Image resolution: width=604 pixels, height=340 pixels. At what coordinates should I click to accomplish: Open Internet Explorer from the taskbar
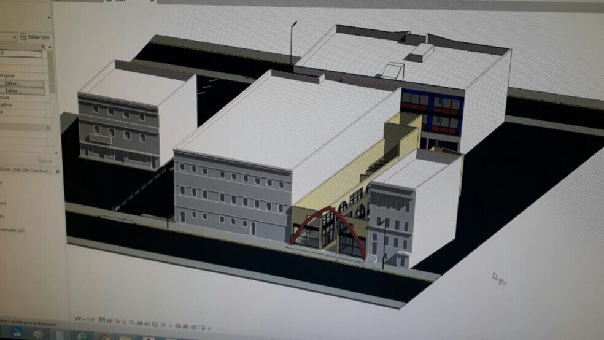(x=80, y=335)
